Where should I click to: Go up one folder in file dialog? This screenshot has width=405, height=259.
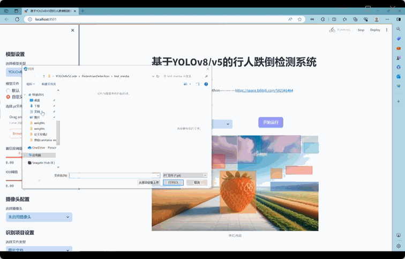pos(44,76)
